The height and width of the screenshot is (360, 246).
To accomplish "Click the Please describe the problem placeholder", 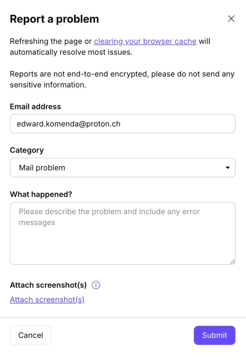I will click(109, 217).
